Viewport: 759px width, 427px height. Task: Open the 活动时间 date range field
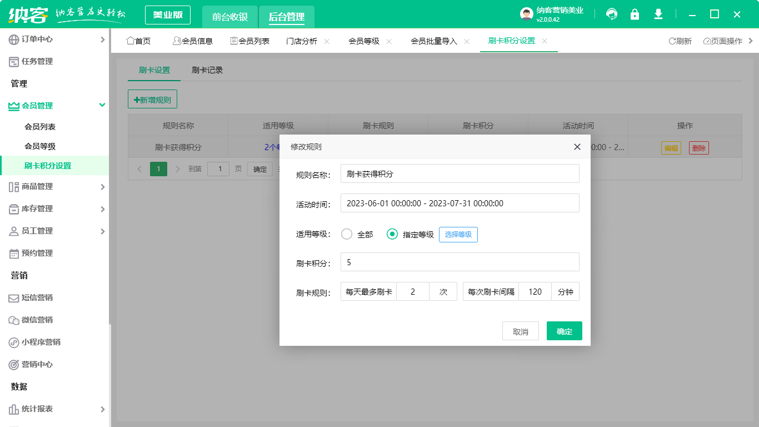click(460, 203)
